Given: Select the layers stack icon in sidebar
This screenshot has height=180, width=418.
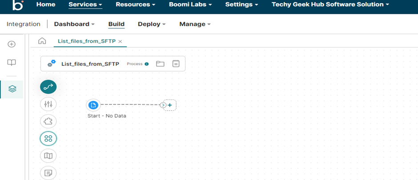Looking at the screenshot, I should (x=12, y=89).
